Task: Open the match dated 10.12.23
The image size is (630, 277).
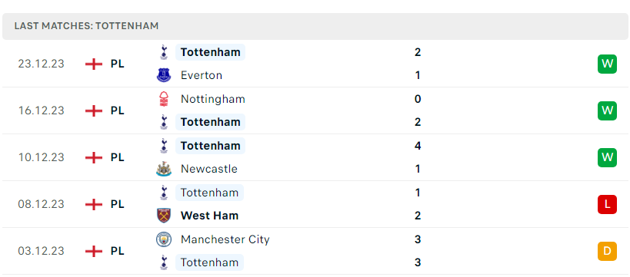Action: pyautogui.click(x=315, y=157)
